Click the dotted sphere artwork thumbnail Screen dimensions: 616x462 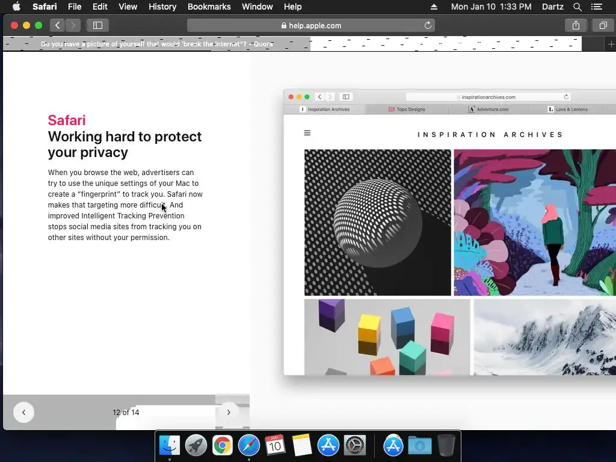click(378, 223)
